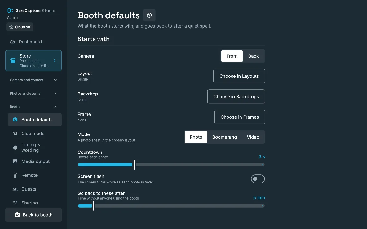Click the Sharing QR code icon

(15, 202)
